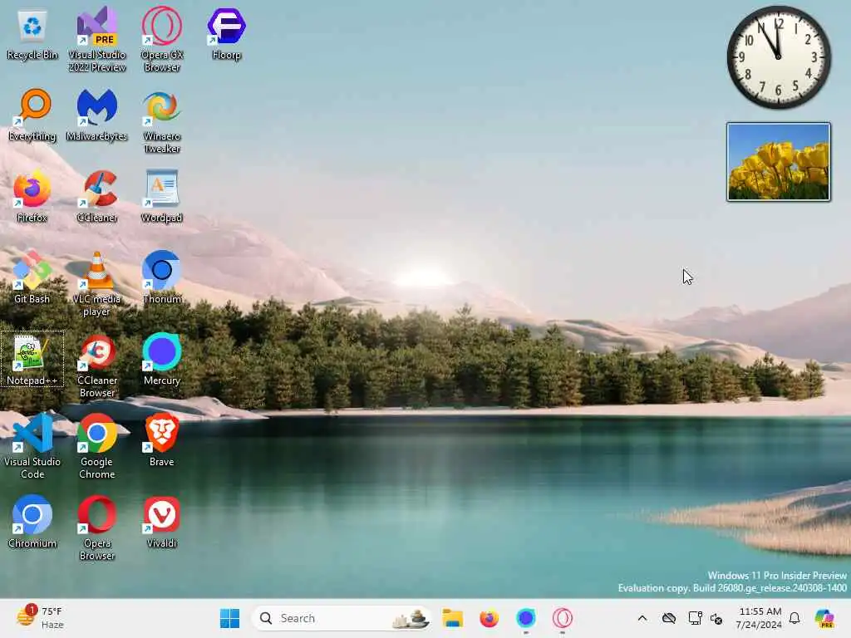Click the analog clock desktop gadget
The image size is (851, 638).
click(x=778, y=57)
